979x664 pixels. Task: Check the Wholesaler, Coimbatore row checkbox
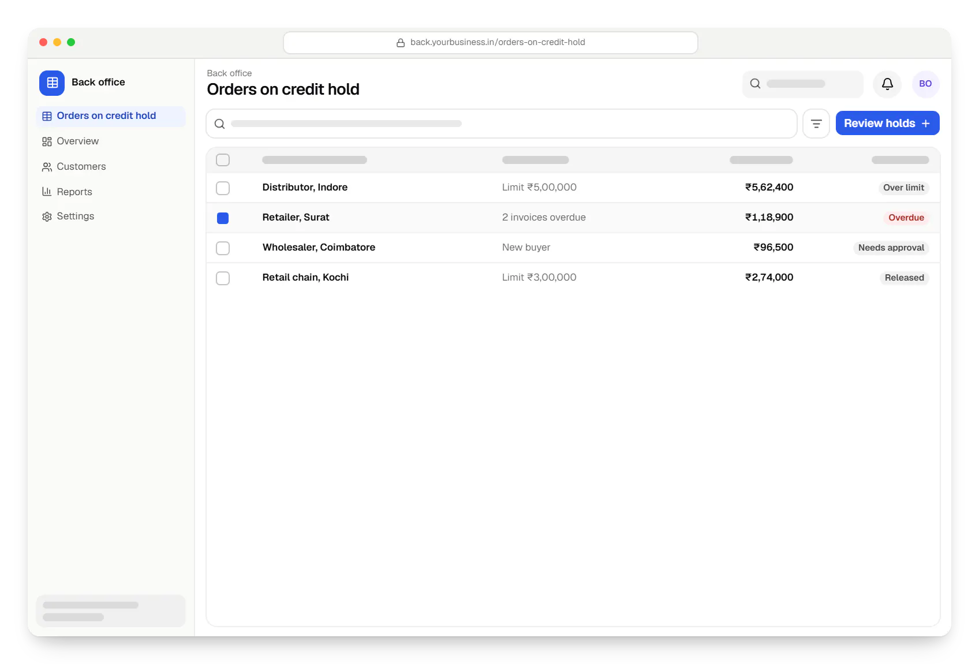223,248
